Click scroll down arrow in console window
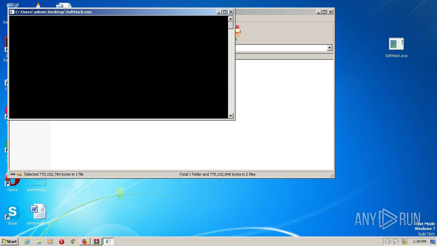Viewport: 437px width, 246px height. pos(230,116)
